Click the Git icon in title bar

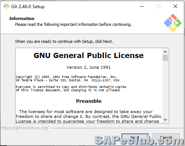click(6, 6)
